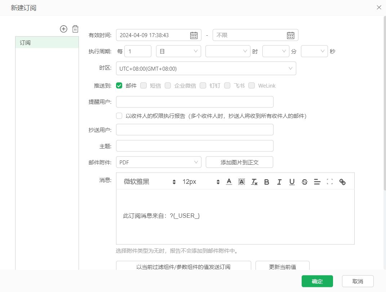Image resolution: width=386 pixels, height=292 pixels.
Task: Toggle underline in message editor
Action: (x=292, y=182)
